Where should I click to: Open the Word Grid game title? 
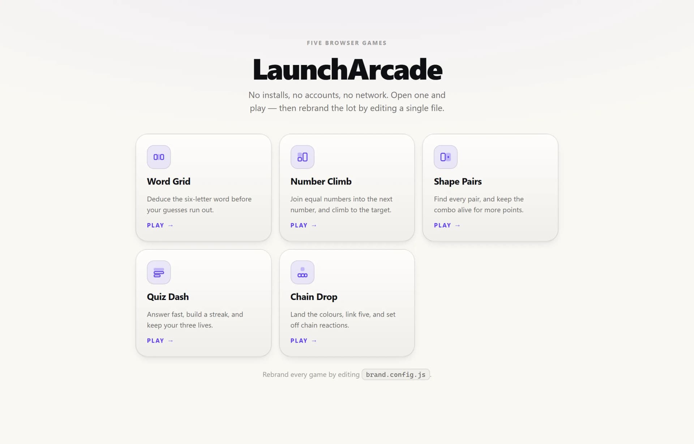coord(168,181)
